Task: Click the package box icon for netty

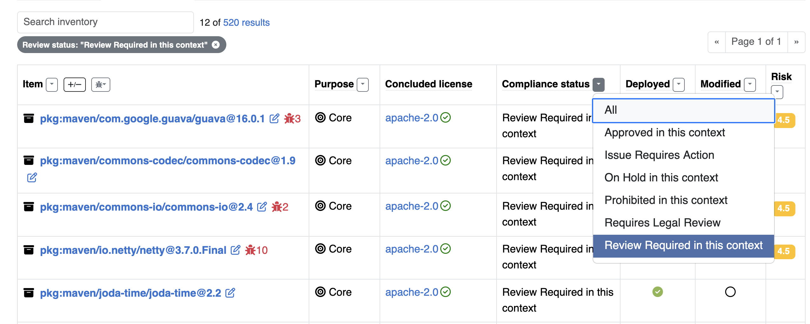Action: tap(29, 250)
